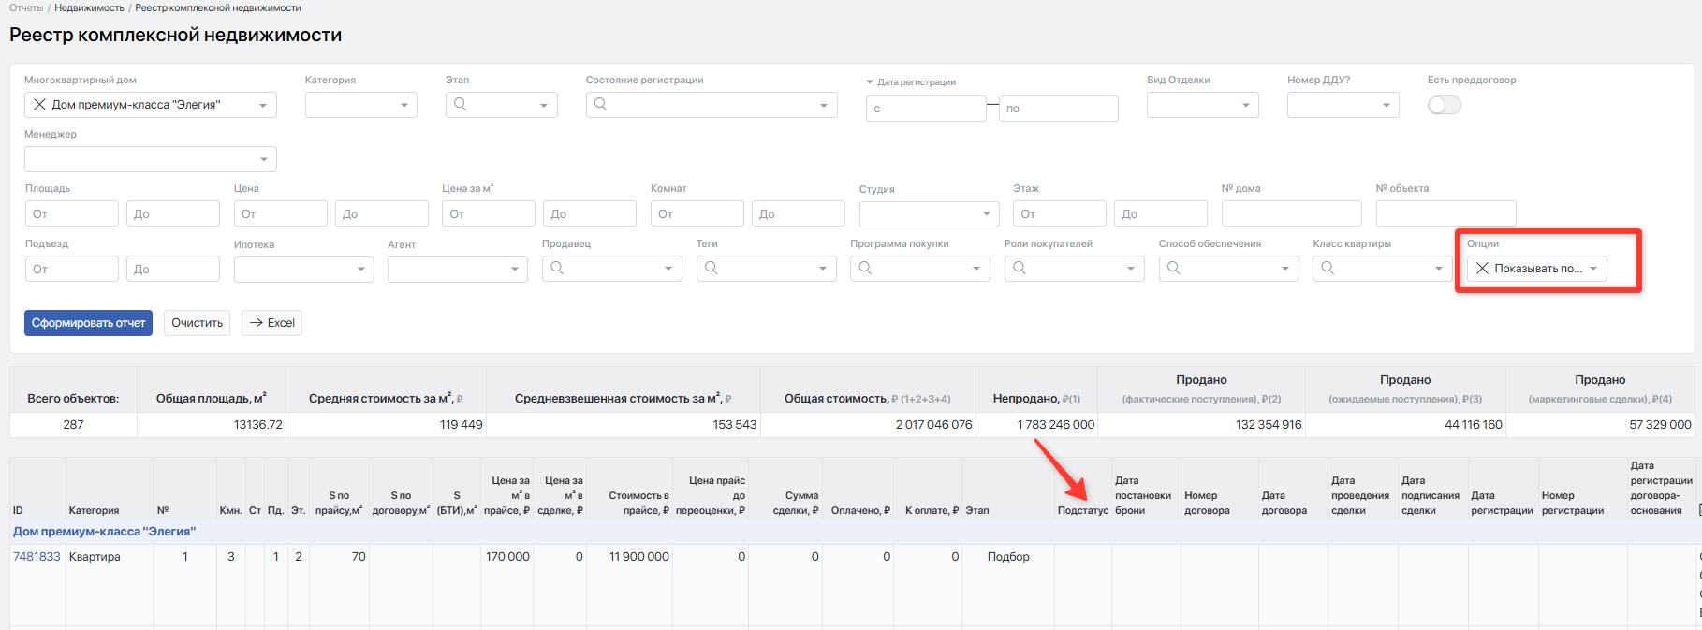Click Подъезд 'До' input field
The height and width of the screenshot is (630, 1702).
(173, 269)
